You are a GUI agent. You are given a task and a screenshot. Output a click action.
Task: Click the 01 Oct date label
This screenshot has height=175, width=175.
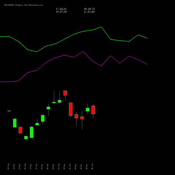(81, 167)
